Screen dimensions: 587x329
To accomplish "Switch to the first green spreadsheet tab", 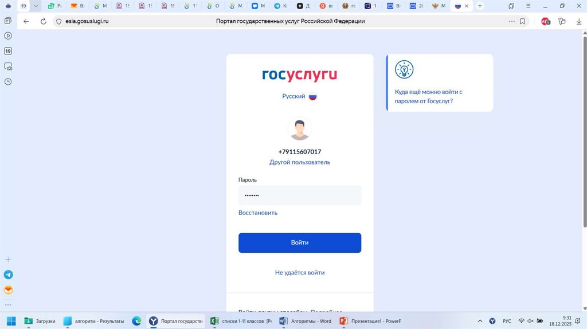I will coord(54,6).
